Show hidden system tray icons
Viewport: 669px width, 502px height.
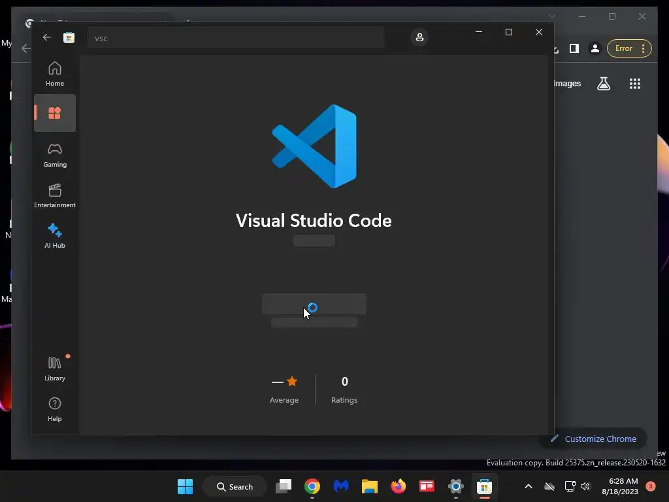coord(528,486)
